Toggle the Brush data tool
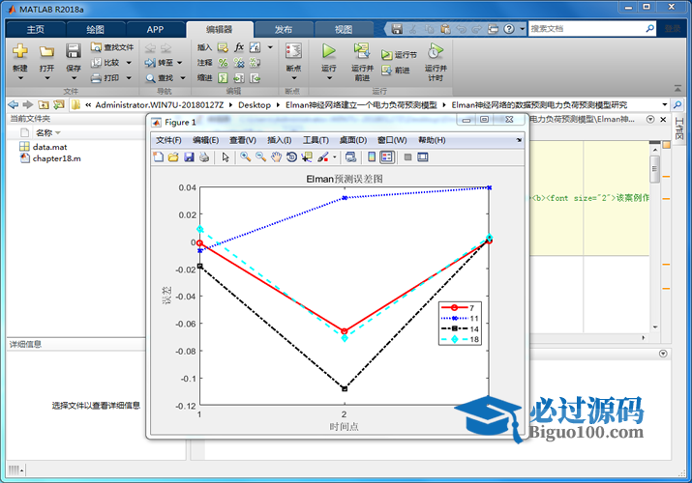This screenshot has height=483, width=692. 323,156
